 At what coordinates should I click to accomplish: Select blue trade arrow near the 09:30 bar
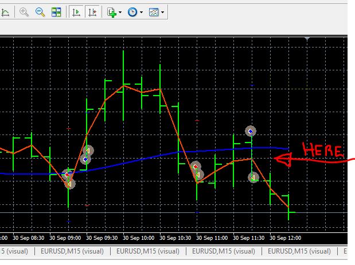point(85,159)
